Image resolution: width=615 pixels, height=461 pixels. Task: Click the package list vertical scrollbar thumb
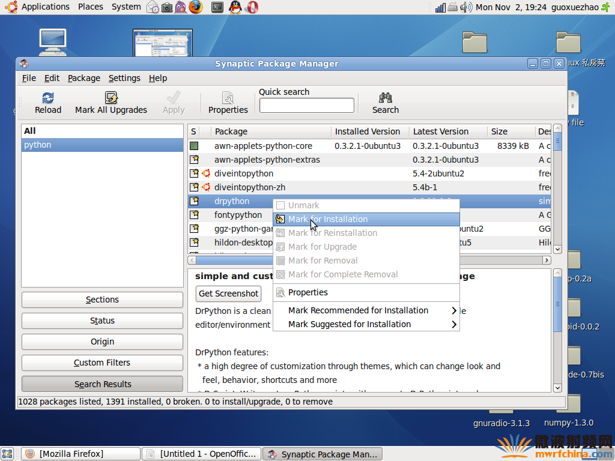coord(557,141)
